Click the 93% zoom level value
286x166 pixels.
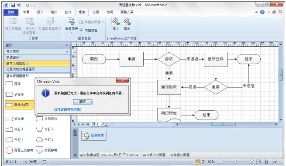211,162
